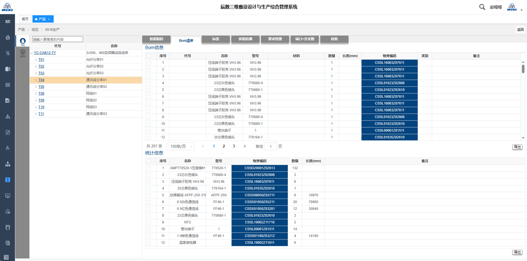The height and width of the screenshot is (261, 527).
Task: Open the 100条/页 page size dropdown
Action: [180, 147]
